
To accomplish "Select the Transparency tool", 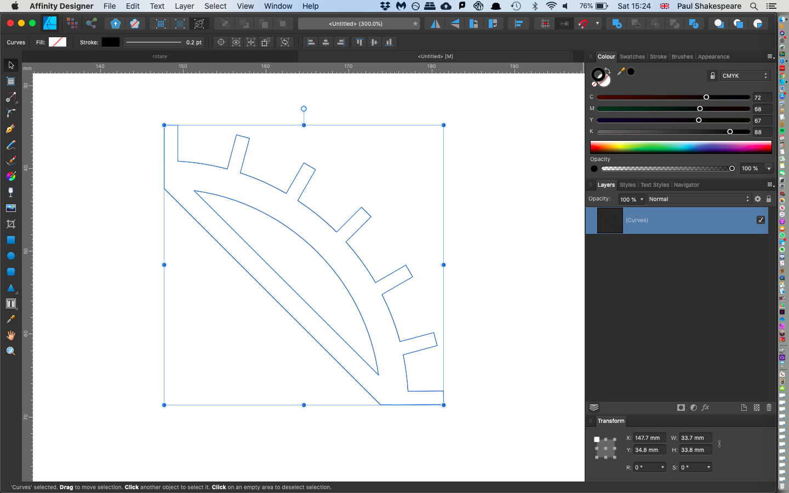I will tap(11, 192).
